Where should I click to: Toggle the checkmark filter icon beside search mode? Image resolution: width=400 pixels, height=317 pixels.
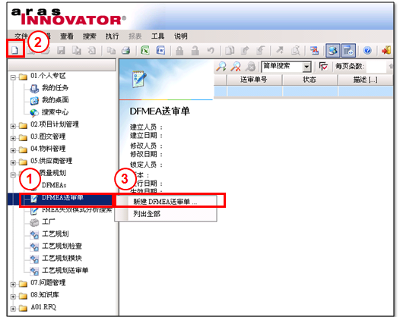[x=323, y=67]
